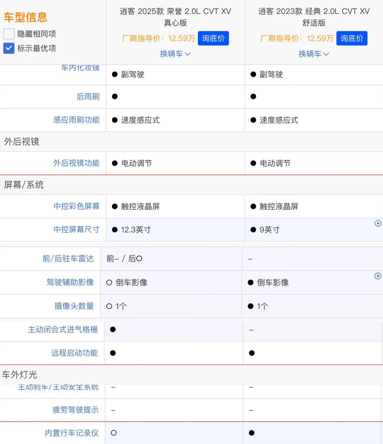Open 远程启动功能 parameter link
Image resolution: width=383 pixels, height=444 pixels.
tap(74, 353)
